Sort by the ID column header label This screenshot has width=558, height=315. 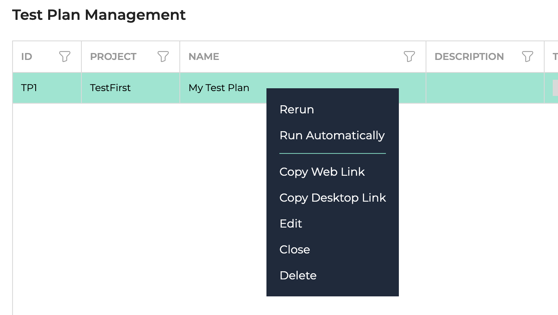(x=27, y=57)
